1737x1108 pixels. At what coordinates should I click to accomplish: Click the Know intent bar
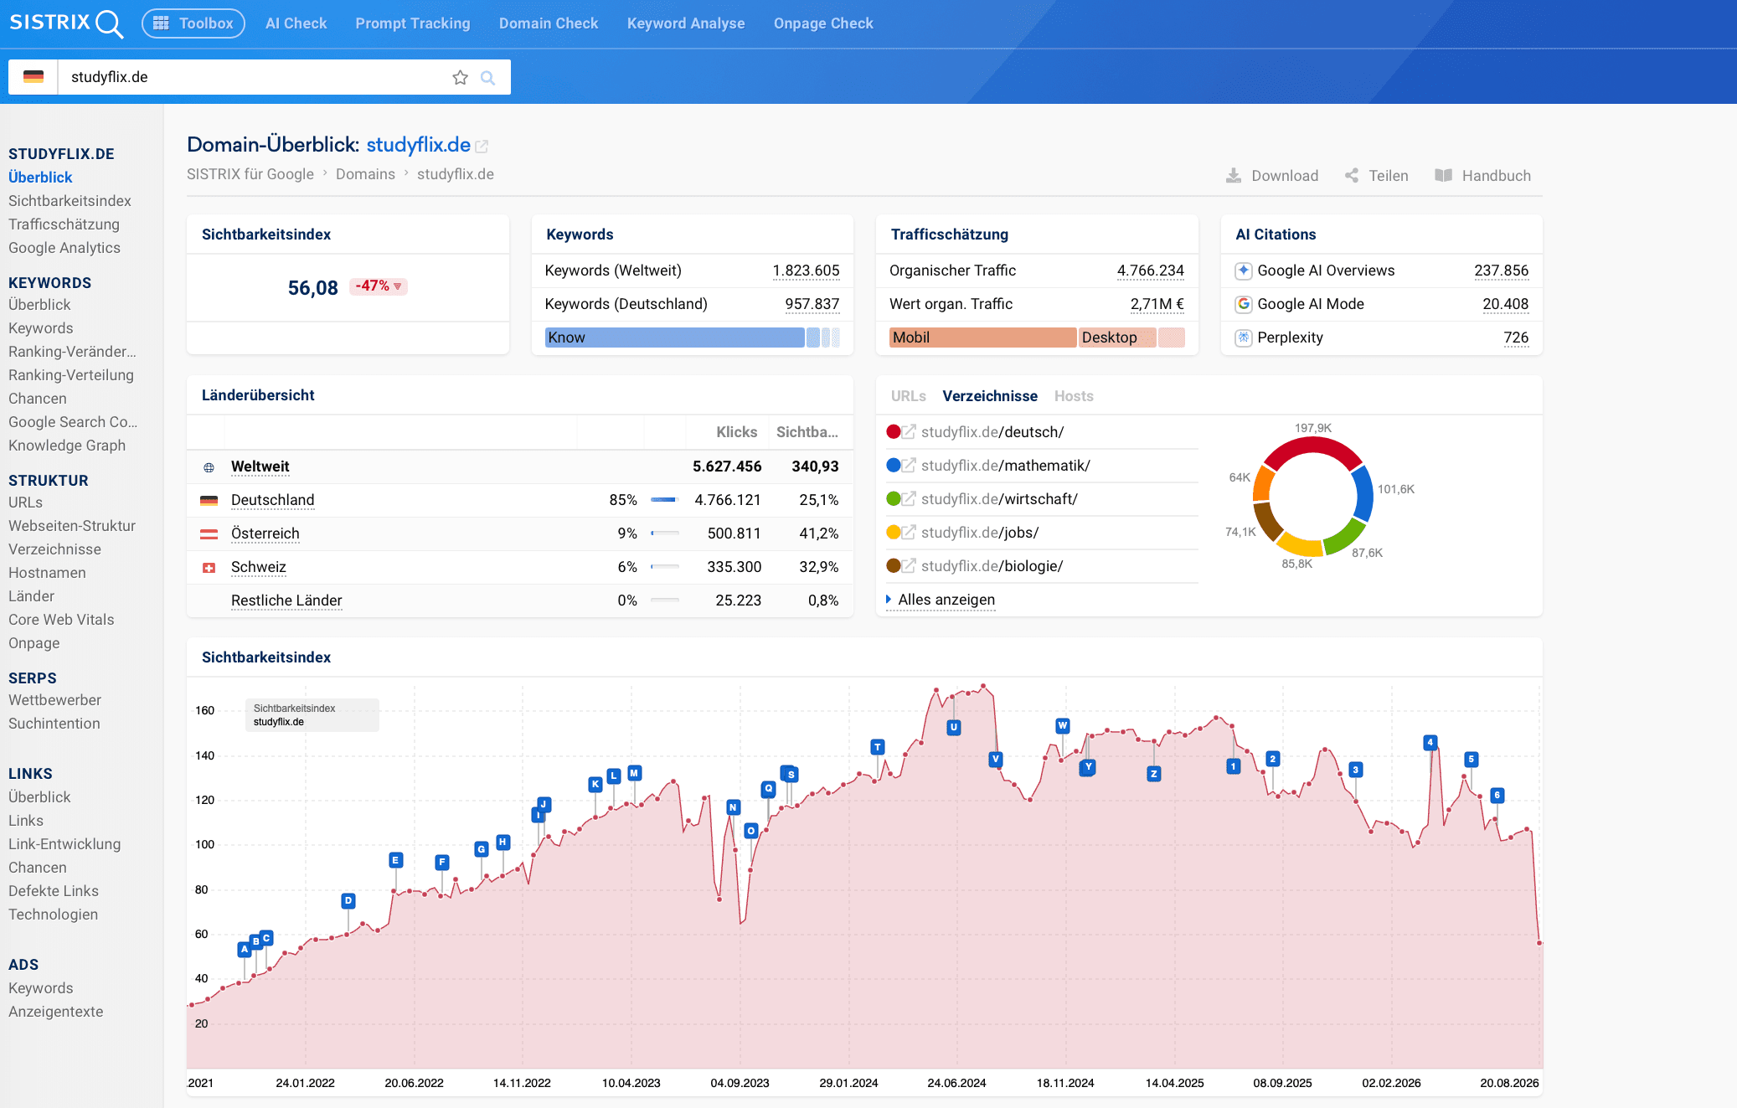click(x=675, y=338)
